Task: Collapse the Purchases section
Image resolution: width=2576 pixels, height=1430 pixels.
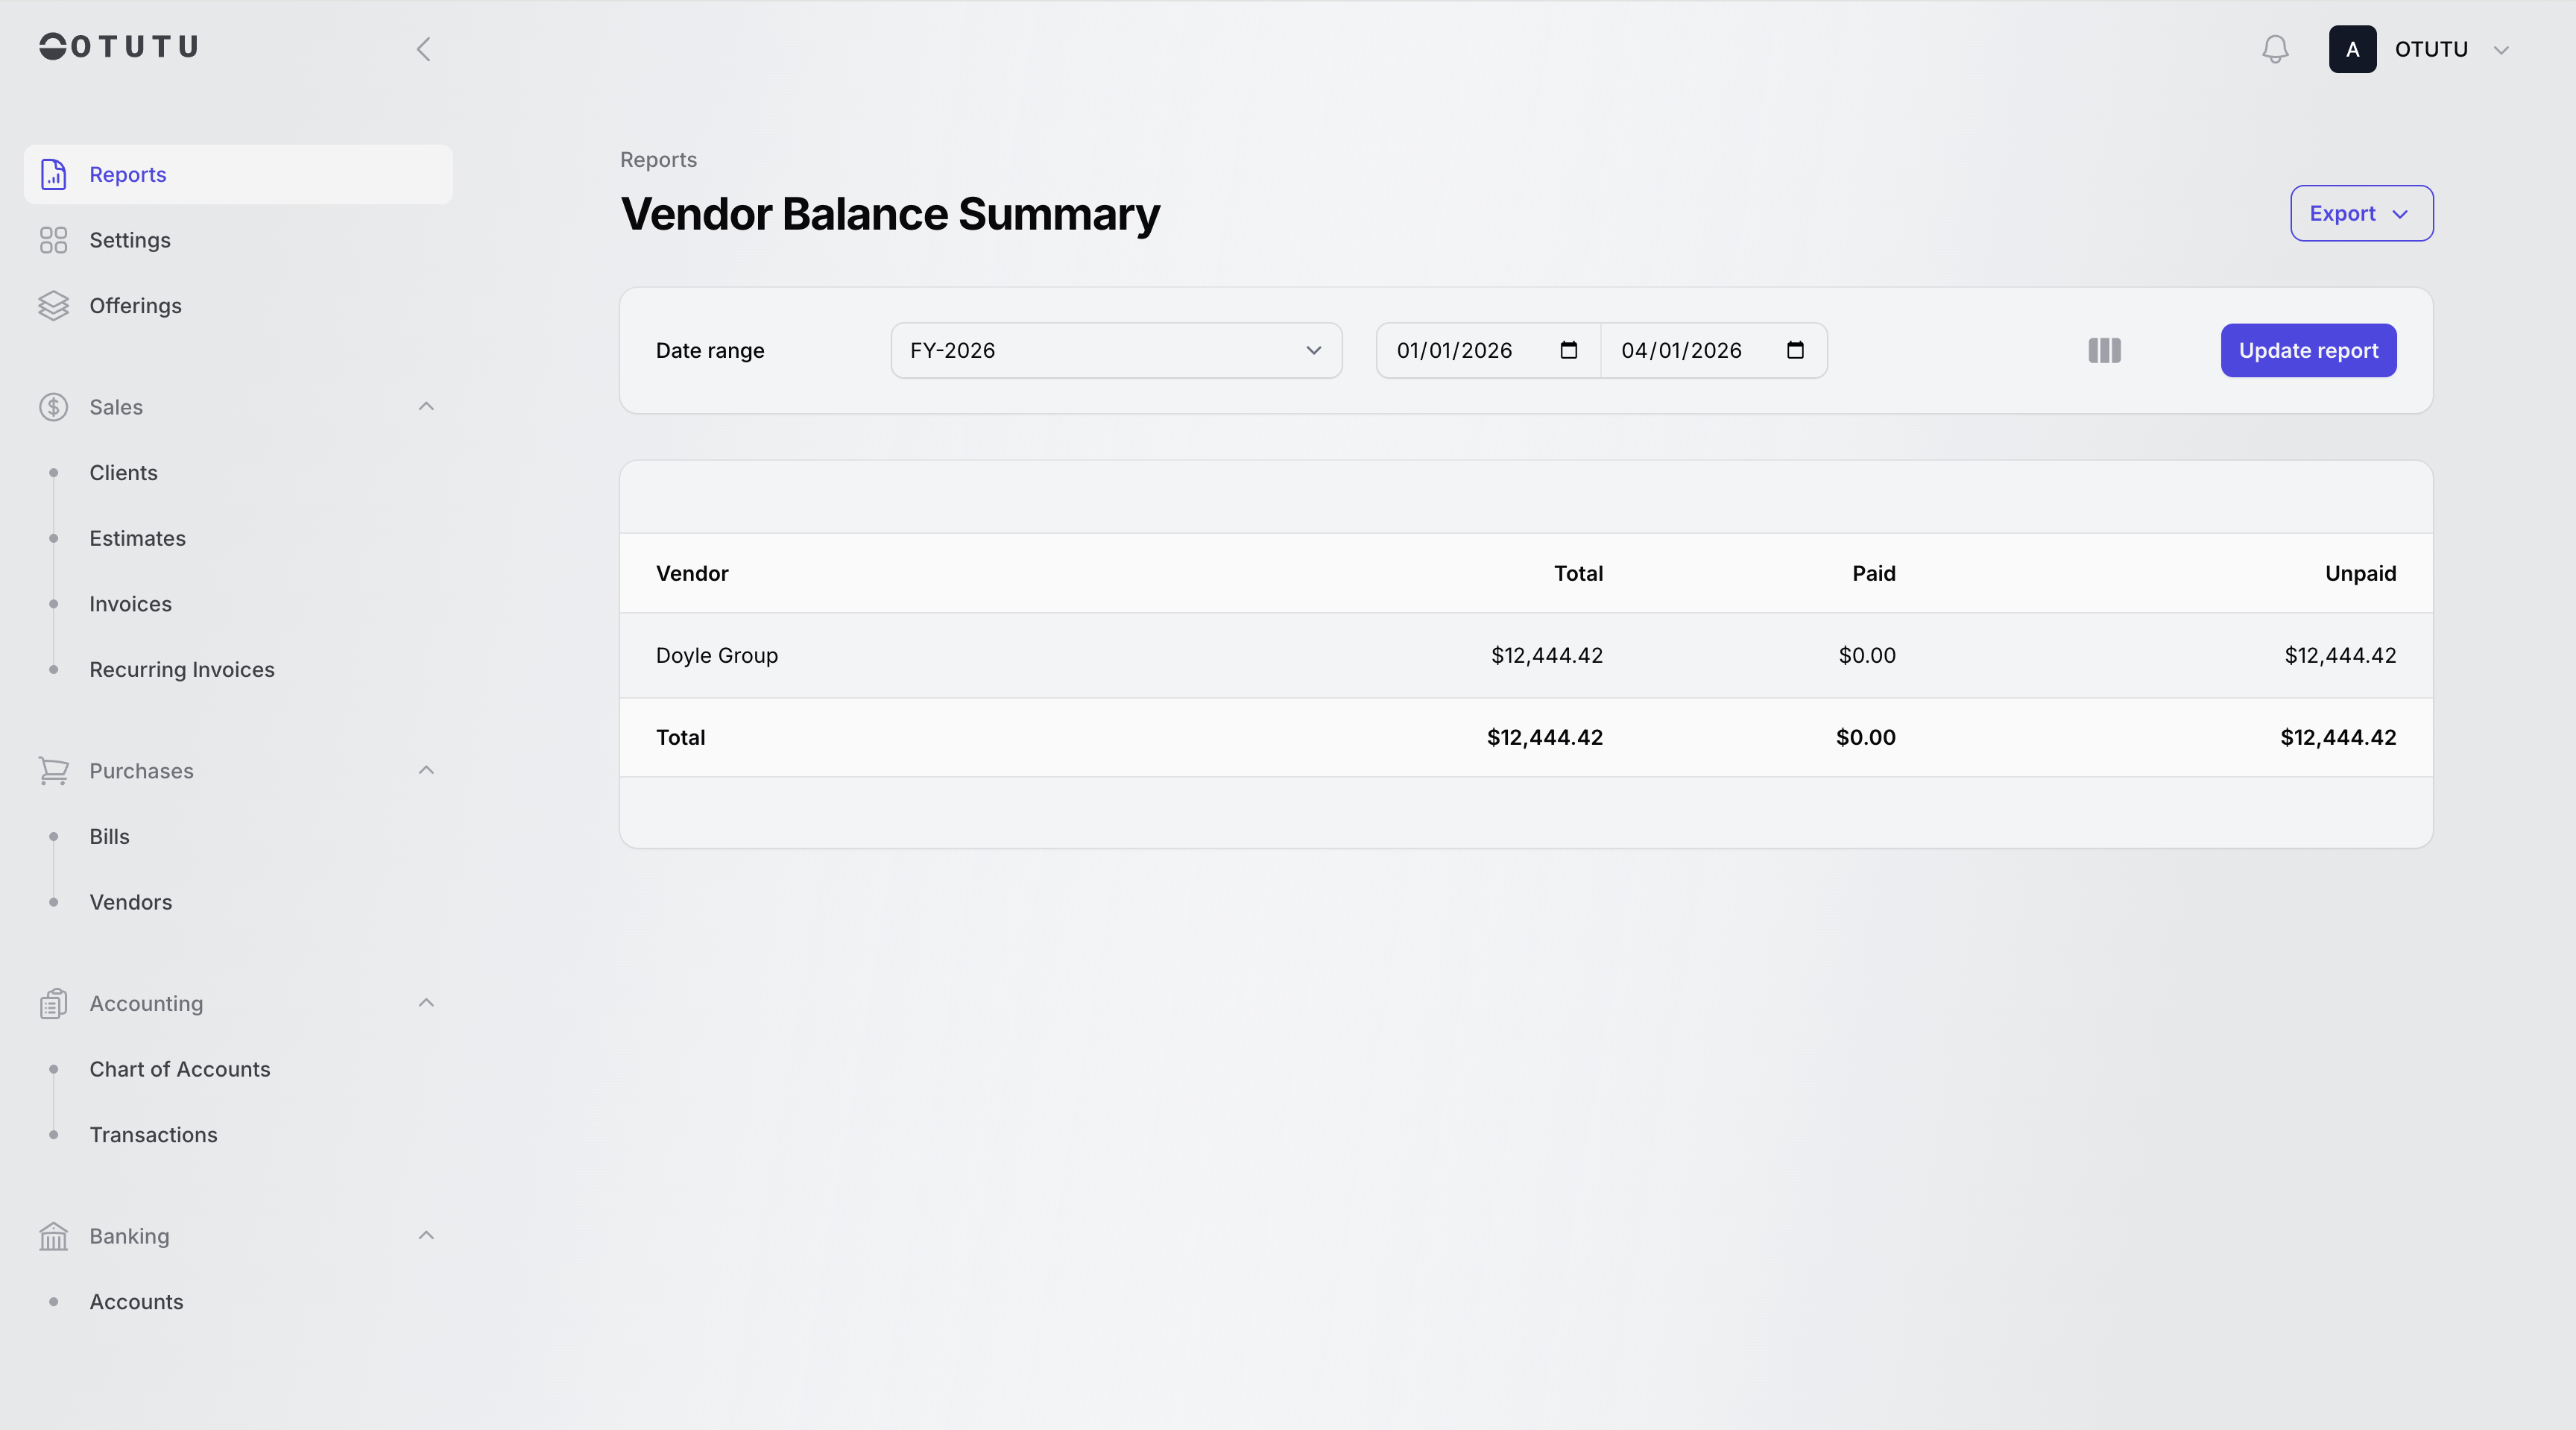Action: coord(426,770)
